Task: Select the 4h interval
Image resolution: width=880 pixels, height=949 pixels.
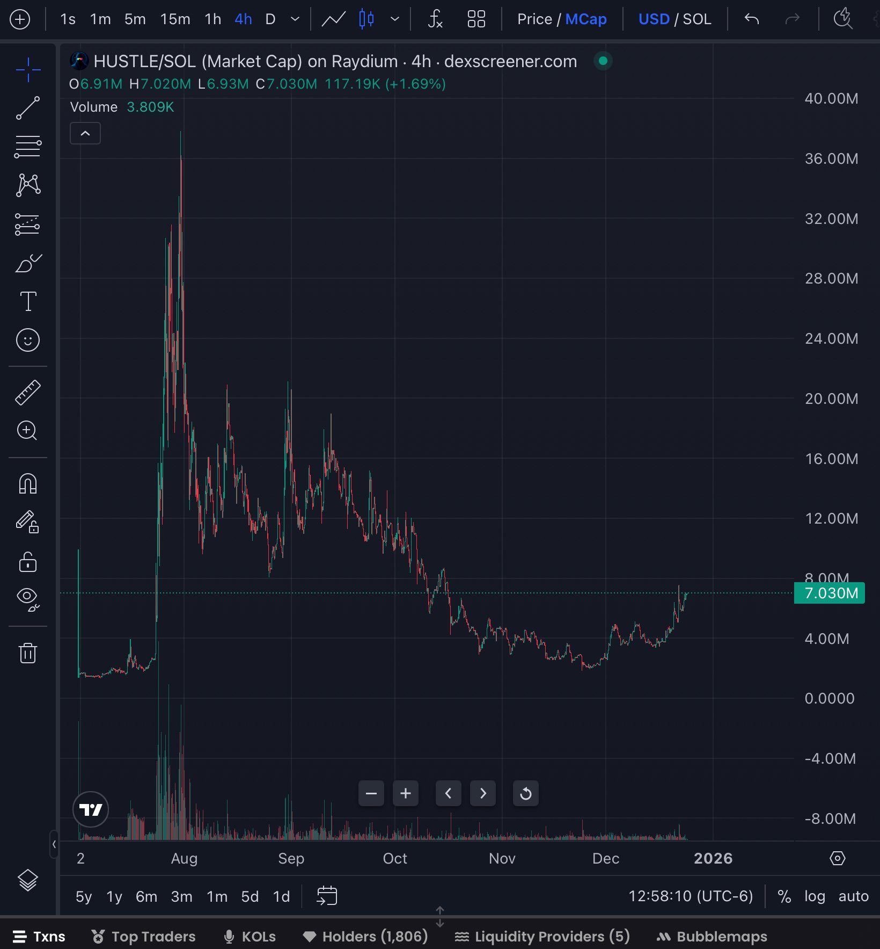Action: [x=244, y=19]
